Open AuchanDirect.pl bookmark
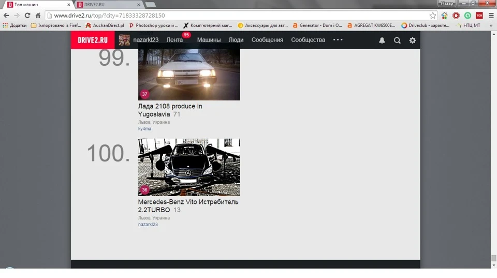Image resolution: width=497 pixels, height=278 pixels. pos(105,25)
